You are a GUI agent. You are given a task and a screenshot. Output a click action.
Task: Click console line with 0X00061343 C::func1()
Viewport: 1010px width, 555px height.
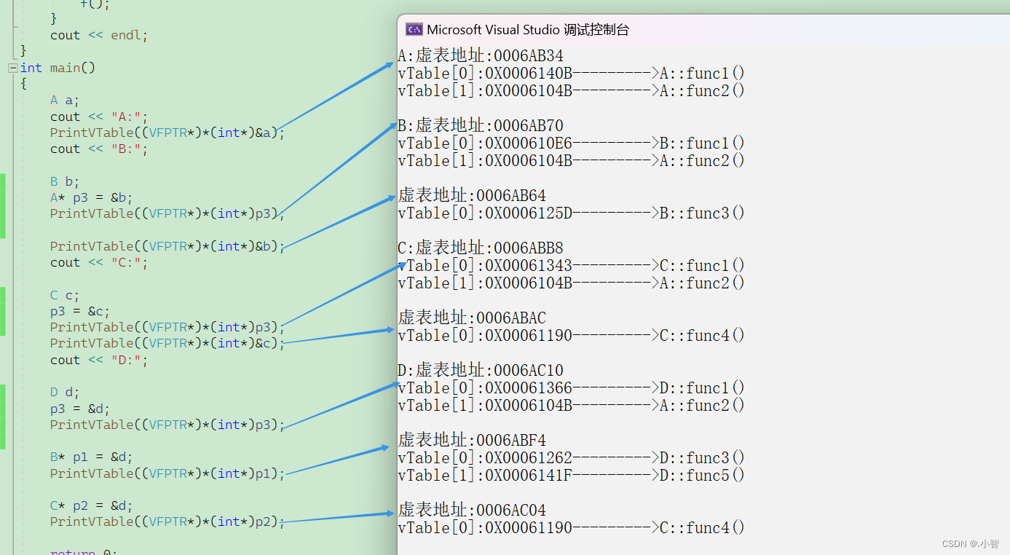coord(572,265)
